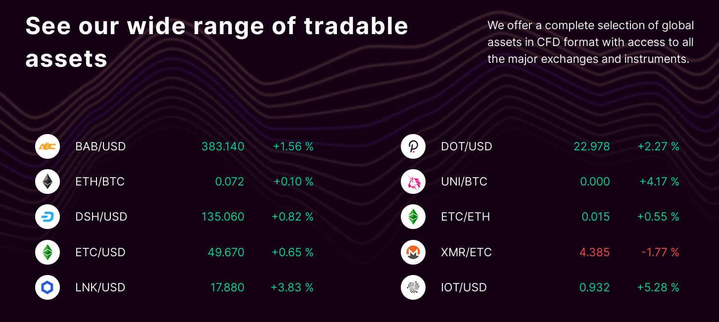Click the Uniswap unicorn icon for UNI/BTC

(x=413, y=182)
